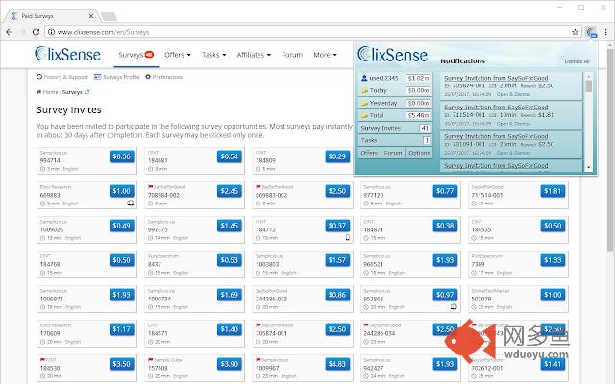The height and width of the screenshot is (384, 615).
Task: Click the user icon beside user12345
Action: [x=364, y=78]
